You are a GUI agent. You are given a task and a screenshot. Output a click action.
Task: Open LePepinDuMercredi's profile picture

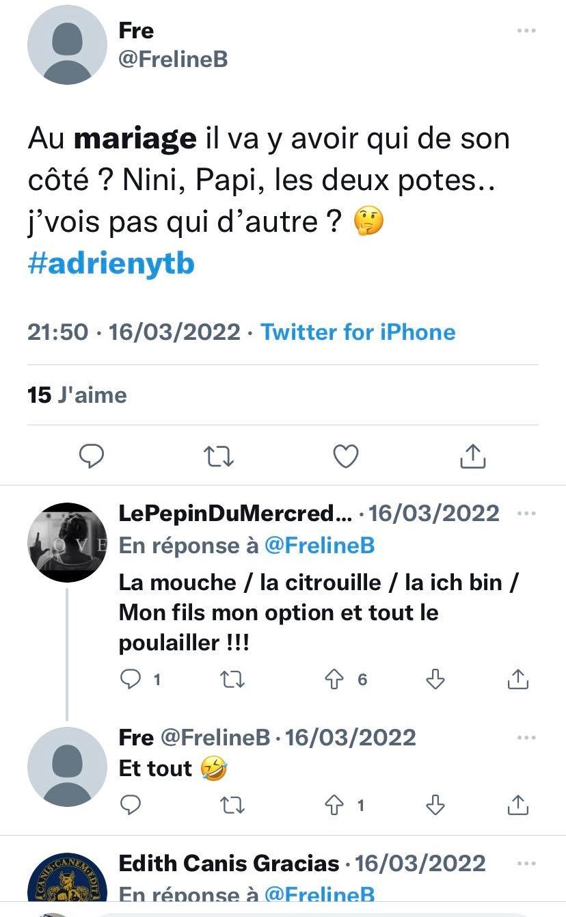coord(67,543)
